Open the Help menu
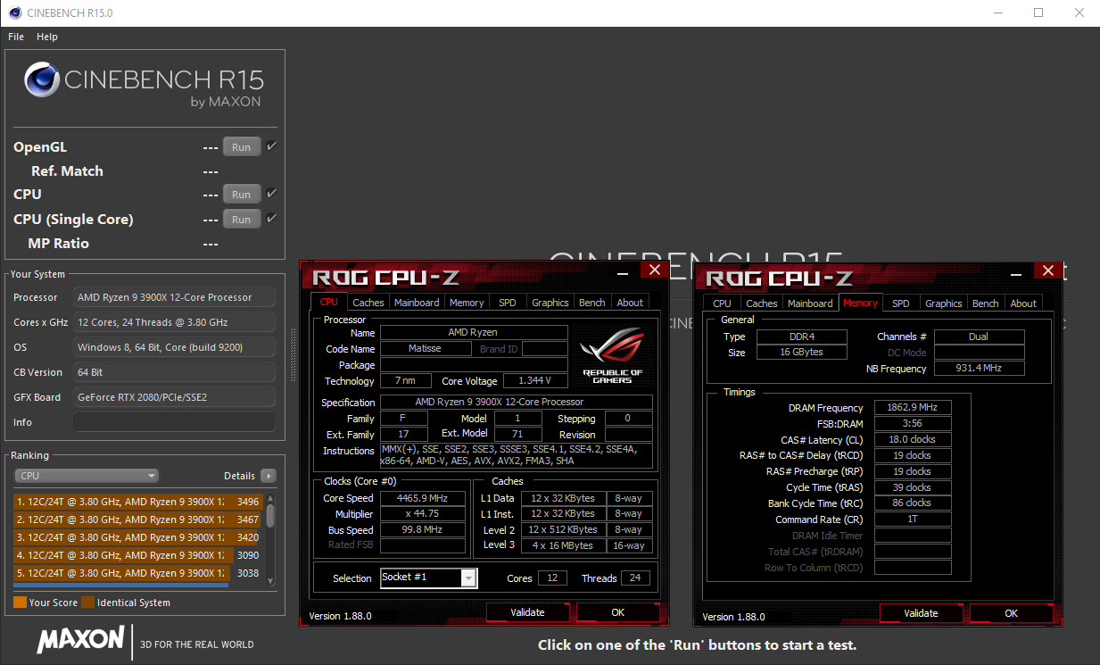 tap(47, 37)
